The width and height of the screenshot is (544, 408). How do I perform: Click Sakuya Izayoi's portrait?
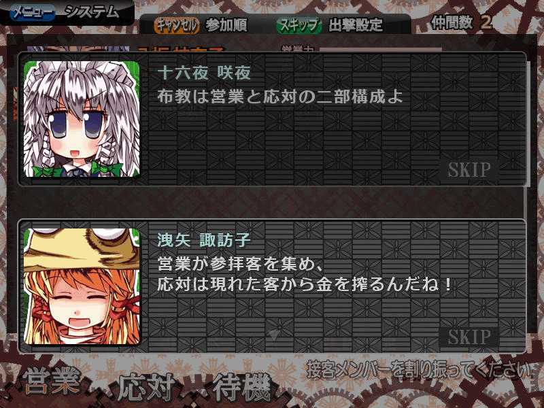pos(82,119)
